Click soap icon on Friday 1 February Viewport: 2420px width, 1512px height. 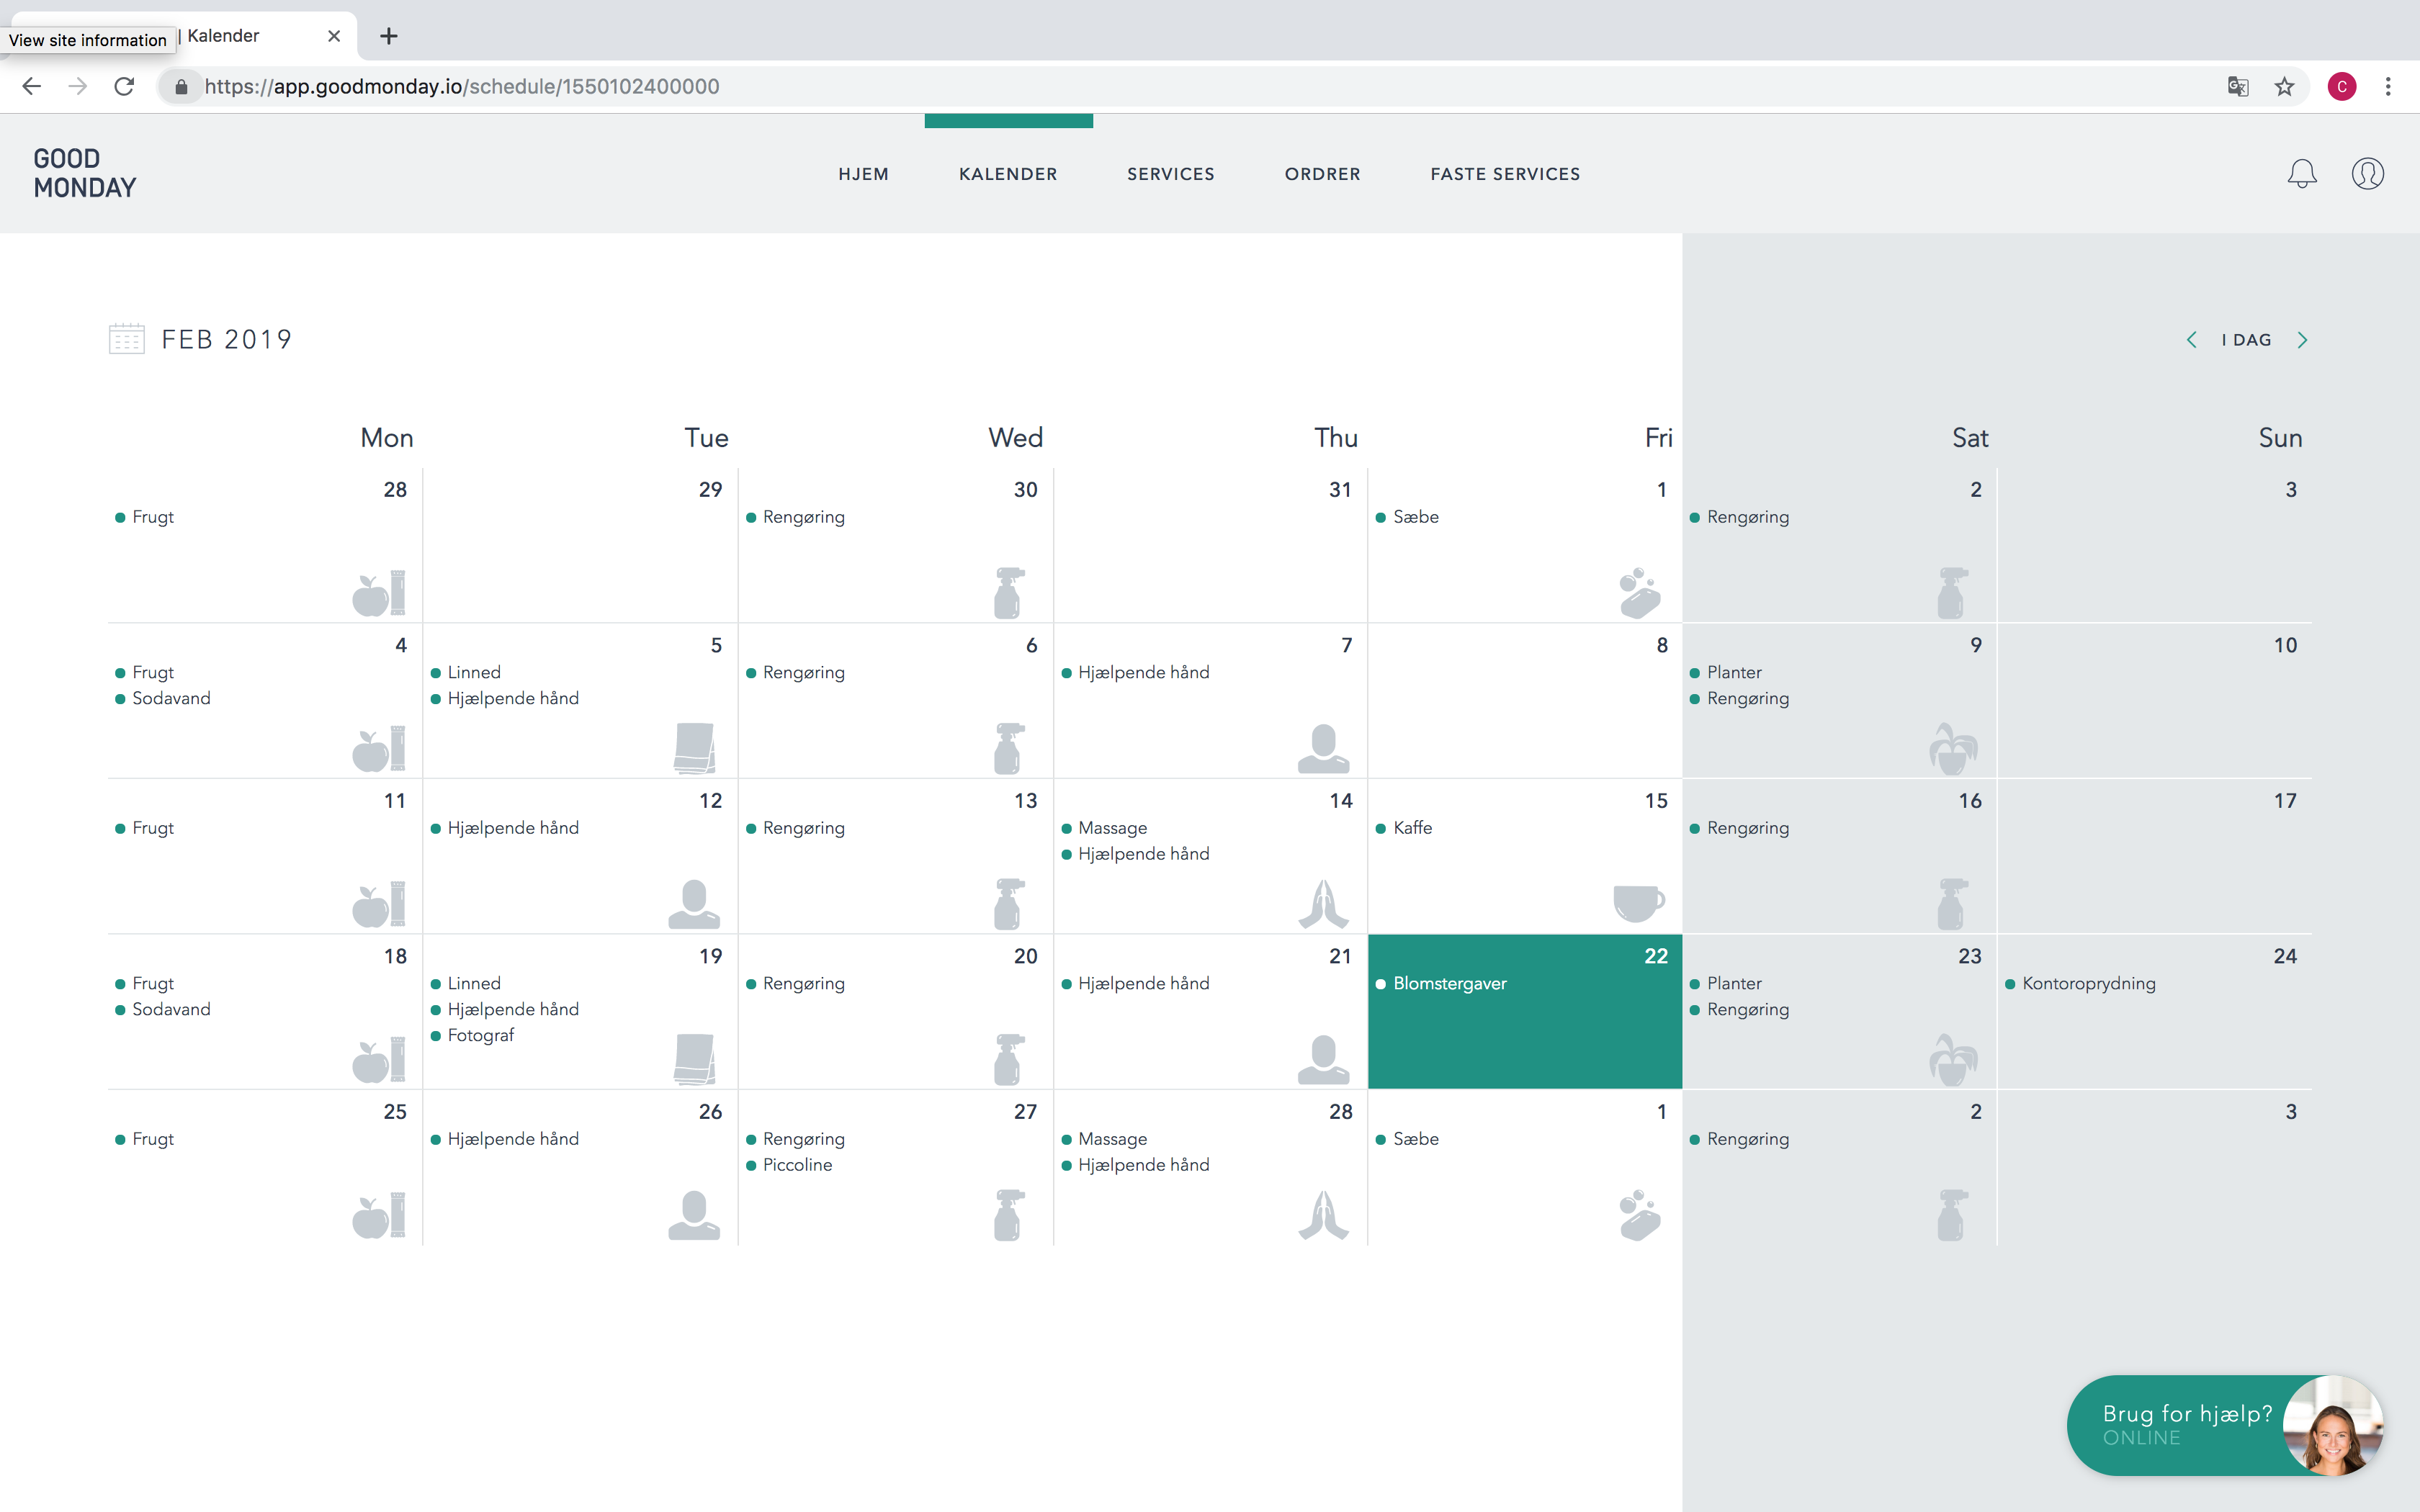pos(1639,593)
